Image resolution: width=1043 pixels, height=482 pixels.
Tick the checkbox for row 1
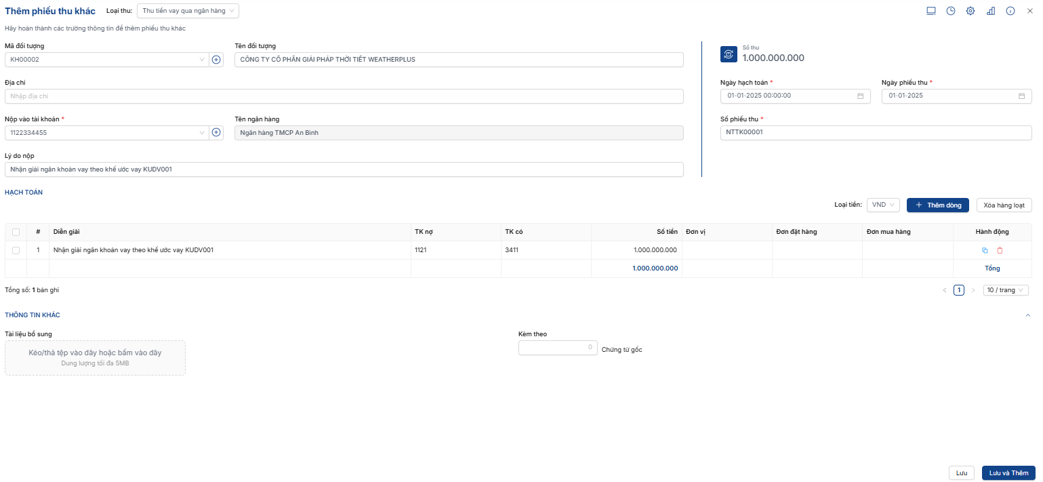tap(16, 250)
